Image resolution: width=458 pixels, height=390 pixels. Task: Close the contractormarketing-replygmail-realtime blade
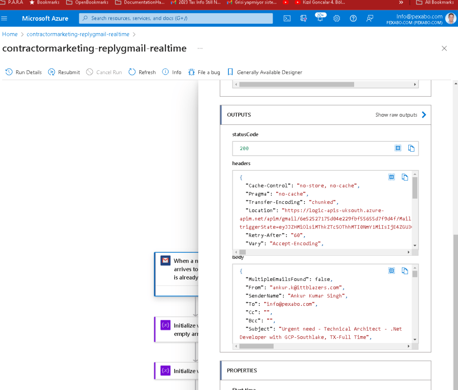444,48
